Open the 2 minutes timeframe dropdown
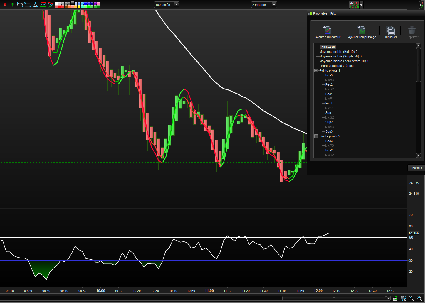 click(274, 5)
